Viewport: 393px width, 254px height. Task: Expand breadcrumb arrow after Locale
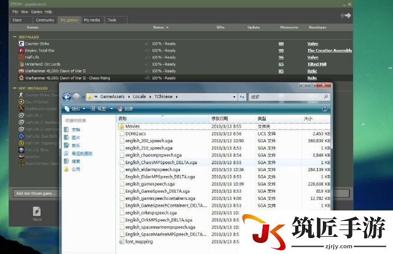[150, 97]
